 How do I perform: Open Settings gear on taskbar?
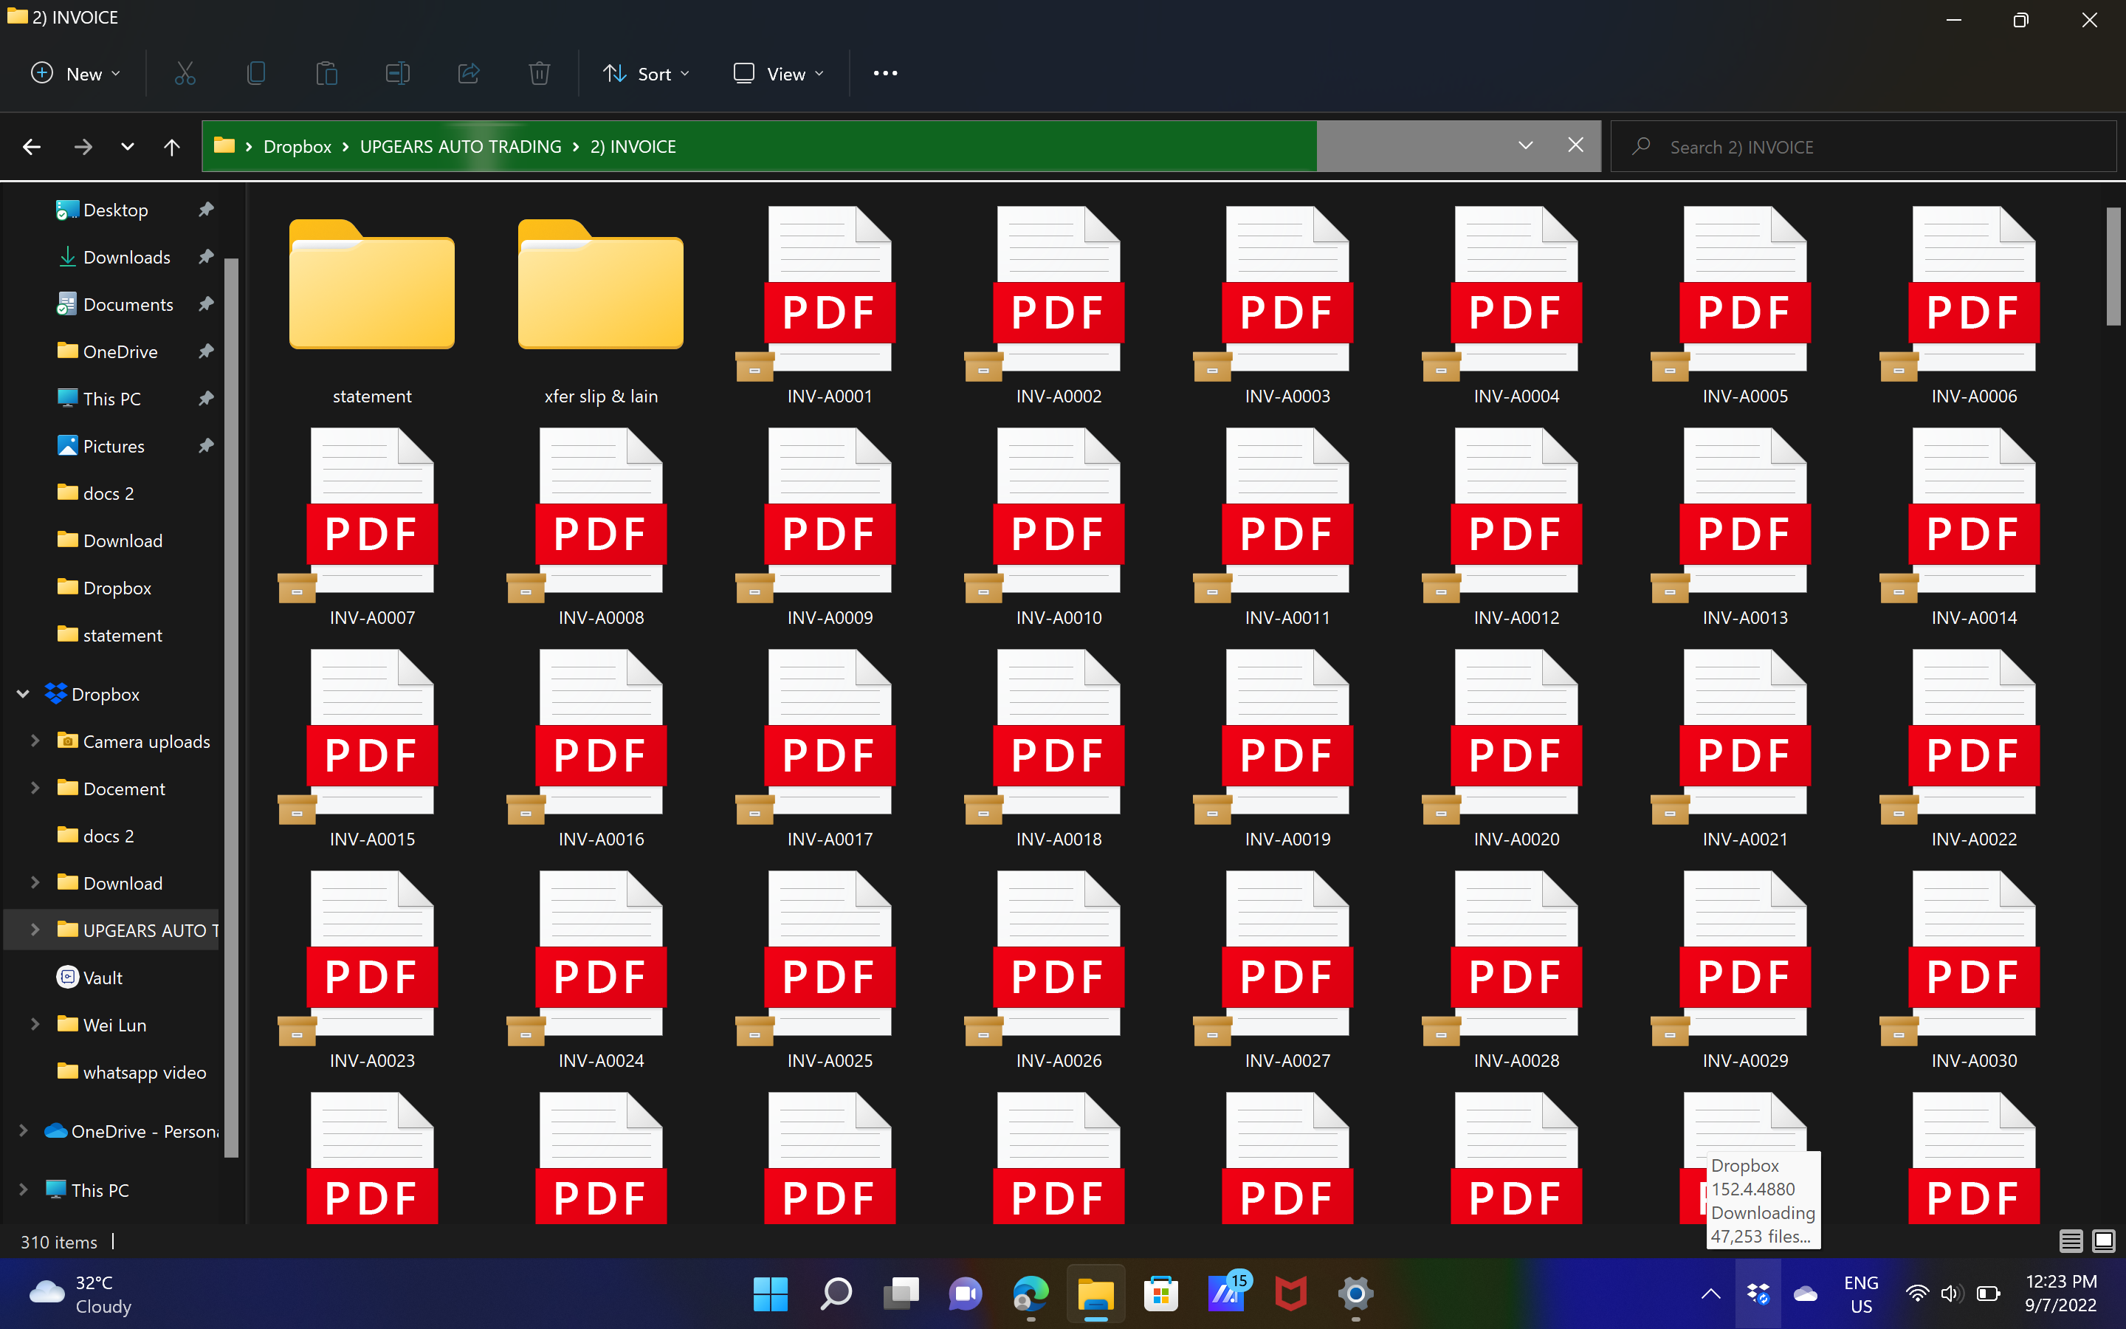point(1355,1294)
